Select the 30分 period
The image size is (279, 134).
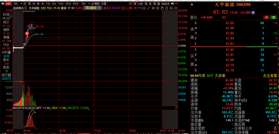pyautogui.click(x=68, y=4)
